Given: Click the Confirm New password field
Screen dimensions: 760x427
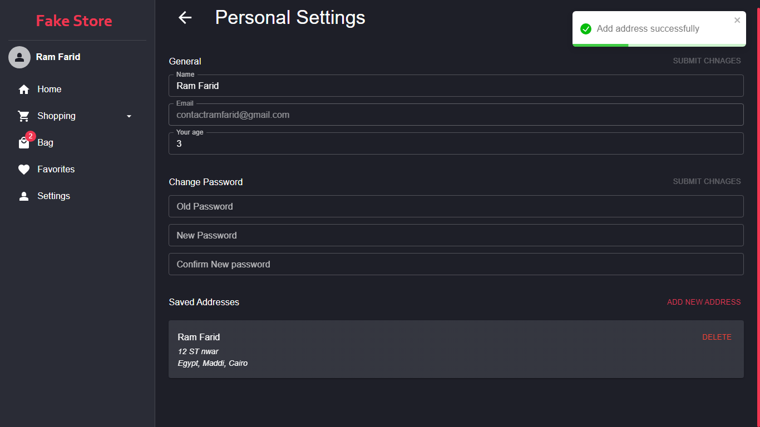Looking at the screenshot, I should coord(456,264).
